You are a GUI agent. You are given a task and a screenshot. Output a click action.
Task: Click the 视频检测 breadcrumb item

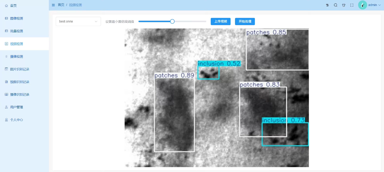(x=75, y=5)
